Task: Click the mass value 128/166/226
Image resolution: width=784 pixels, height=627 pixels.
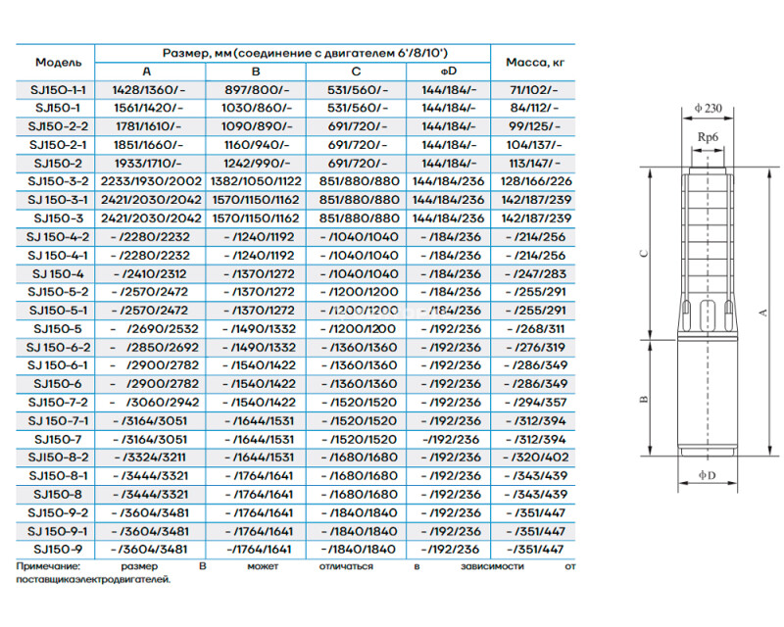Action: 536,181
